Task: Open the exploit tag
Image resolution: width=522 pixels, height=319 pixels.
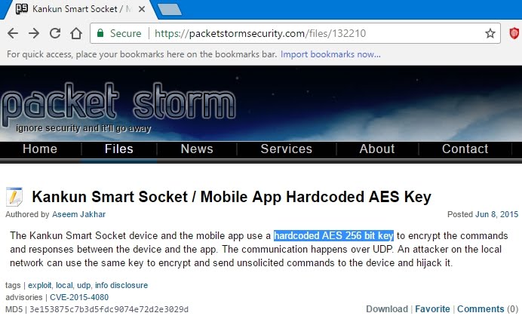Action: [x=40, y=285]
